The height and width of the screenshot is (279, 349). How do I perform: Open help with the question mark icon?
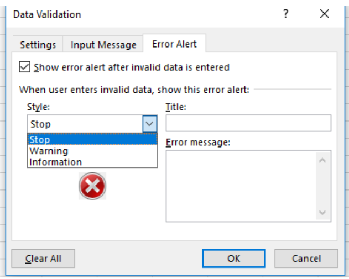tap(285, 14)
